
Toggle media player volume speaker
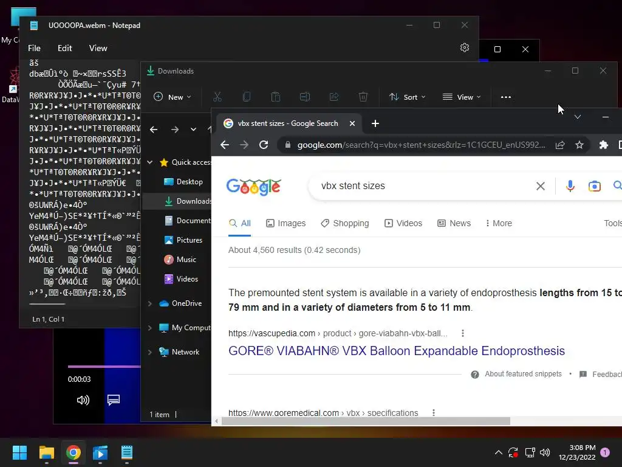83,400
